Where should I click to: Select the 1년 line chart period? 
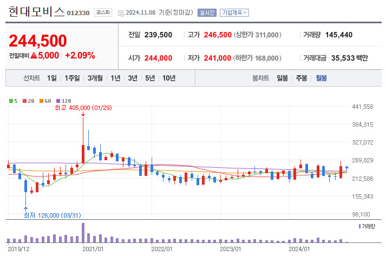click(115, 78)
